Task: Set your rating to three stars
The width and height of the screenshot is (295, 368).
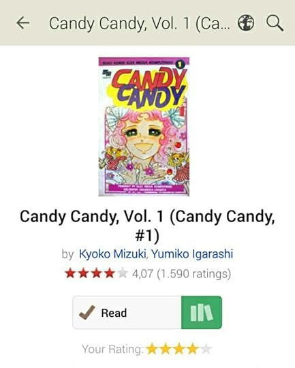Action: point(178,349)
